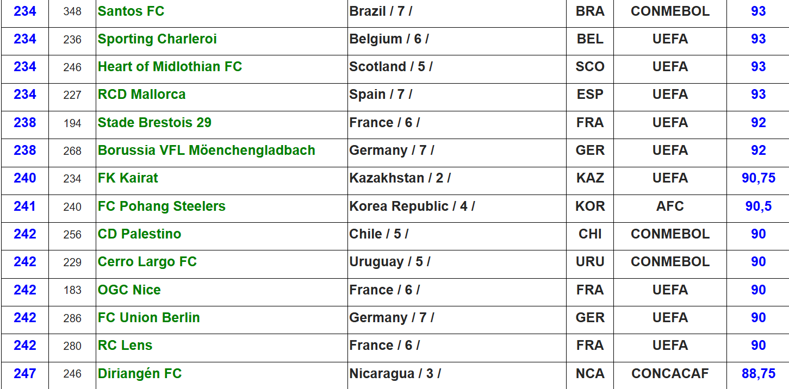This screenshot has height=389, width=789.
Task: Open the FC Union Berlin link
Action: (x=148, y=318)
